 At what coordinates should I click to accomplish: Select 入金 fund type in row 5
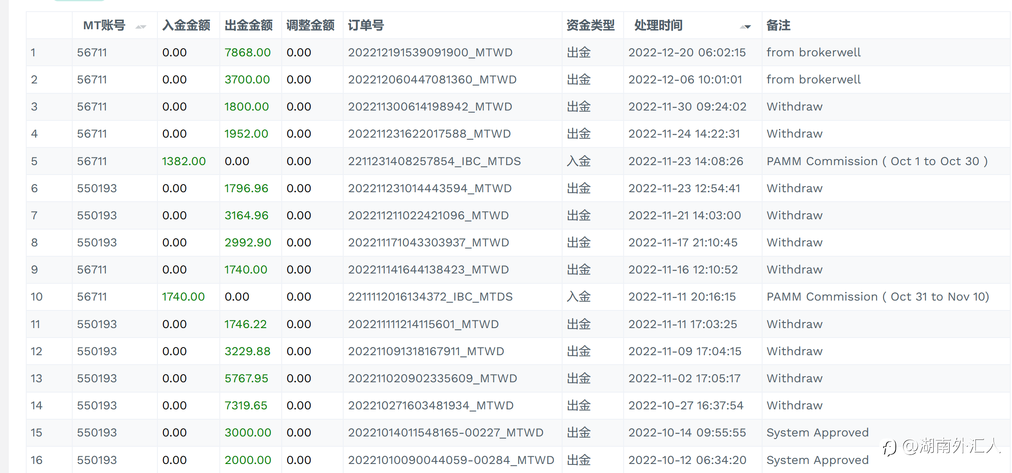[x=578, y=161]
